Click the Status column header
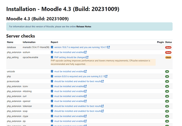The height and width of the screenshot is (126, 182). tap(169, 42)
